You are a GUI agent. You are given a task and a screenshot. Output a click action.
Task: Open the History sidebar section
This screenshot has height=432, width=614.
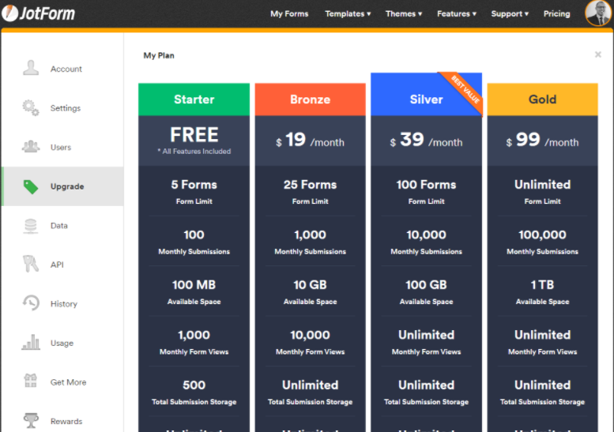[62, 303]
